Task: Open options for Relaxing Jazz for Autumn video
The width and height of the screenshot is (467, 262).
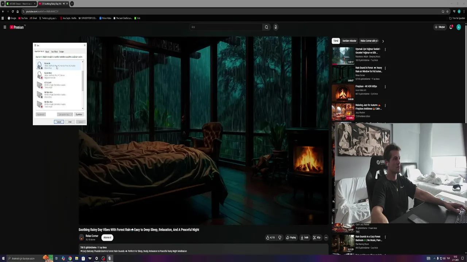Action: [x=385, y=106]
